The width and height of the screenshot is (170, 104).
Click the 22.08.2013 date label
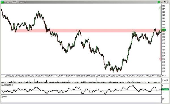click(161, 76)
